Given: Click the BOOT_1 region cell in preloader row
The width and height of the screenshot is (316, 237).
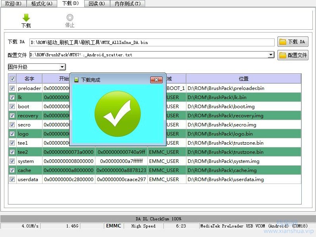Looking at the screenshot, I should tap(176, 88).
